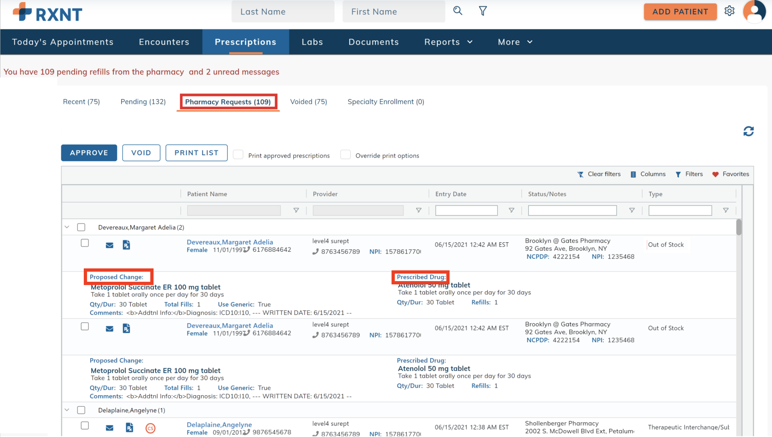
Task: Open Delaplaine,Angelyne patient link
Action: pyautogui.click(x=219, y=425)
